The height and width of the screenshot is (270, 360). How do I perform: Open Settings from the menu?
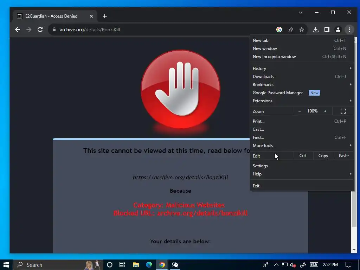tap(301, 166)
